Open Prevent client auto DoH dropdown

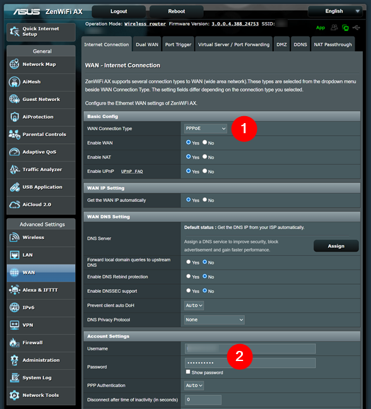coord(194,305)
